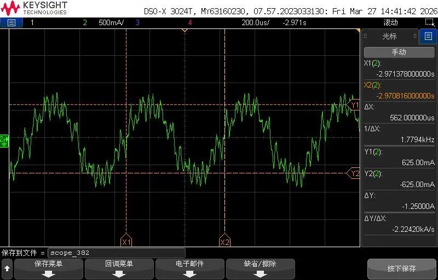Select channel 4 indicator

point(190,22)
